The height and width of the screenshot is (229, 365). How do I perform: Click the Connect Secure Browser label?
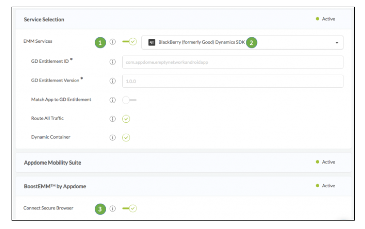pyautogui.click(x=48, y=208)
